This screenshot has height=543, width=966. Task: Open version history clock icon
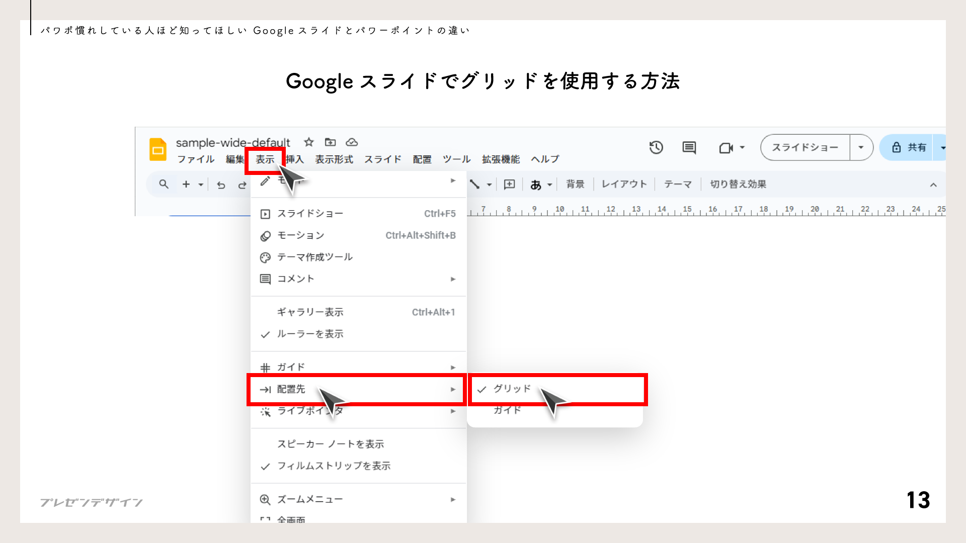coord(656,147)
